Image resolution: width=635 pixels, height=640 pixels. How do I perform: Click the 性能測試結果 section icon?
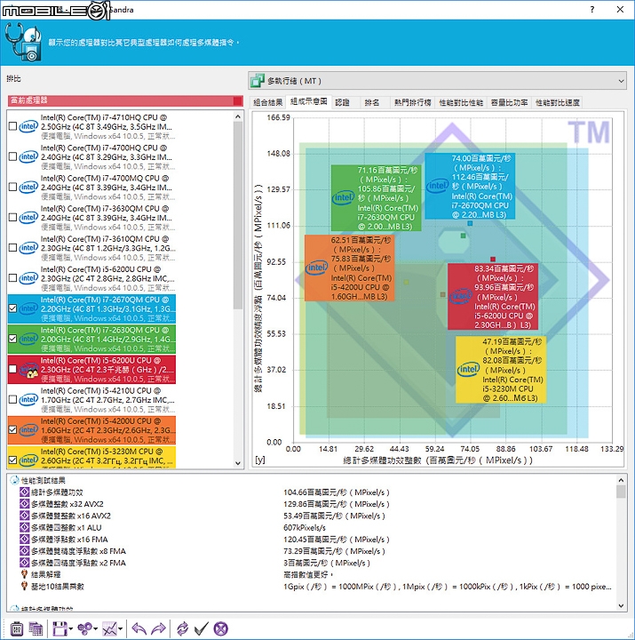[x=14, y=480]
